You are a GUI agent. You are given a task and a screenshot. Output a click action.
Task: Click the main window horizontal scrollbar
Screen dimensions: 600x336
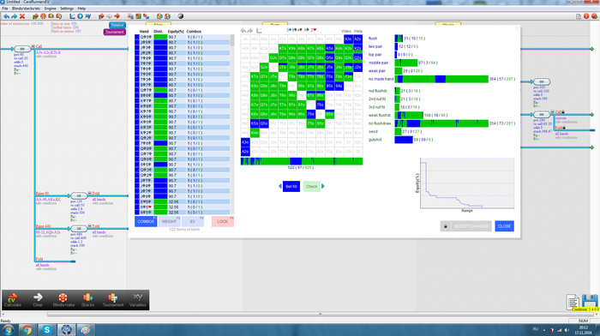click(321, 315)
